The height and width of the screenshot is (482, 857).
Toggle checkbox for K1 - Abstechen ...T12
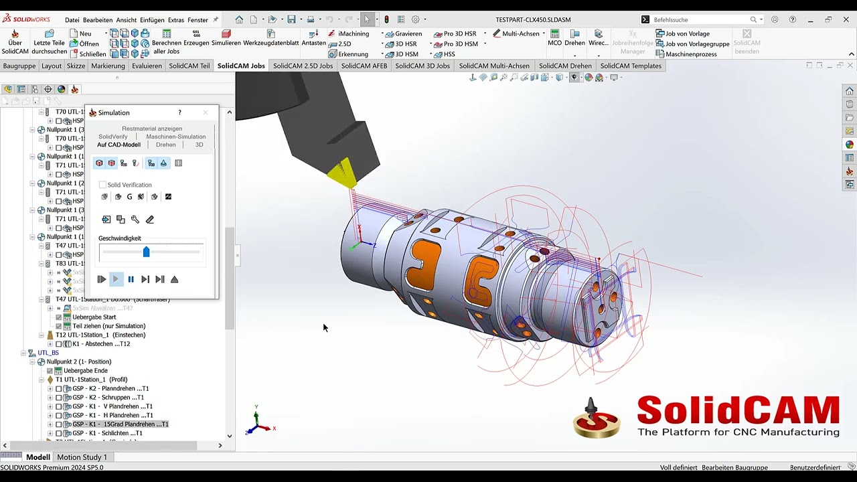pos(58,344)
